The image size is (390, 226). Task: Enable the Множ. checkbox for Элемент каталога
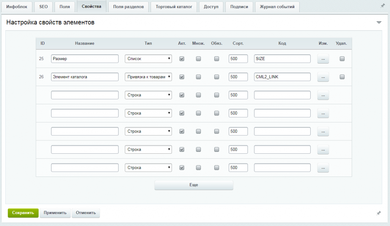(x=198, y=77)
